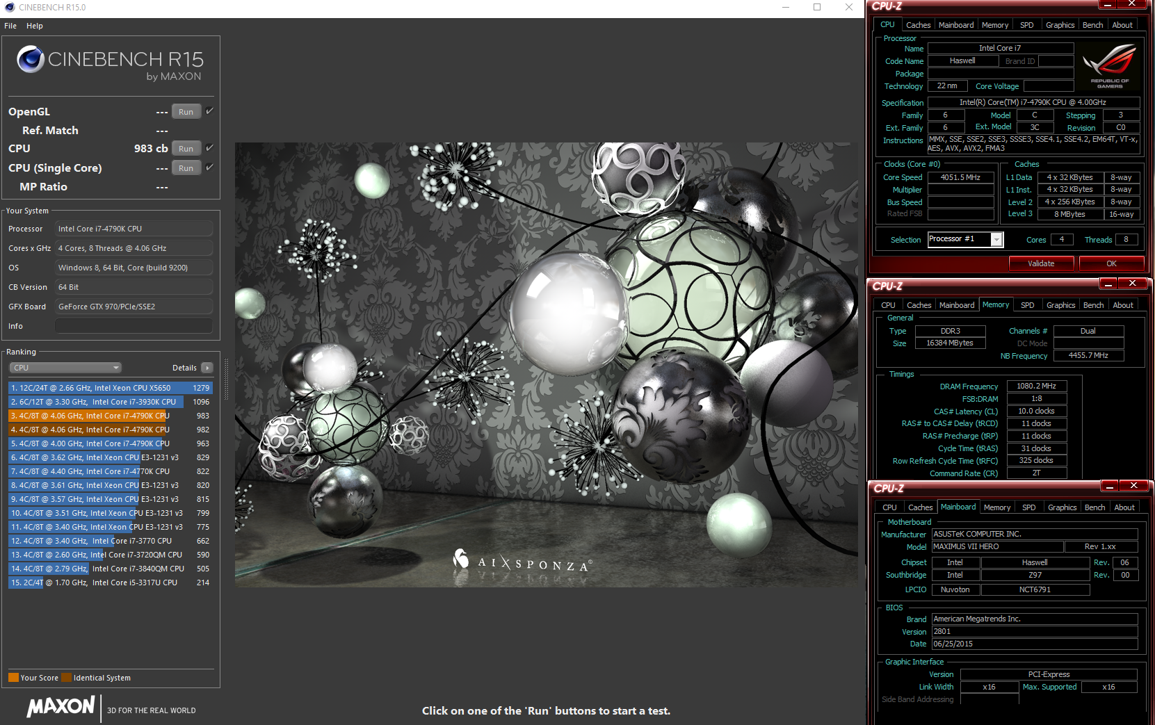
Task: Click motherboard model MAXIMUS VII HERO field
Action: click(x=997, y=546)
